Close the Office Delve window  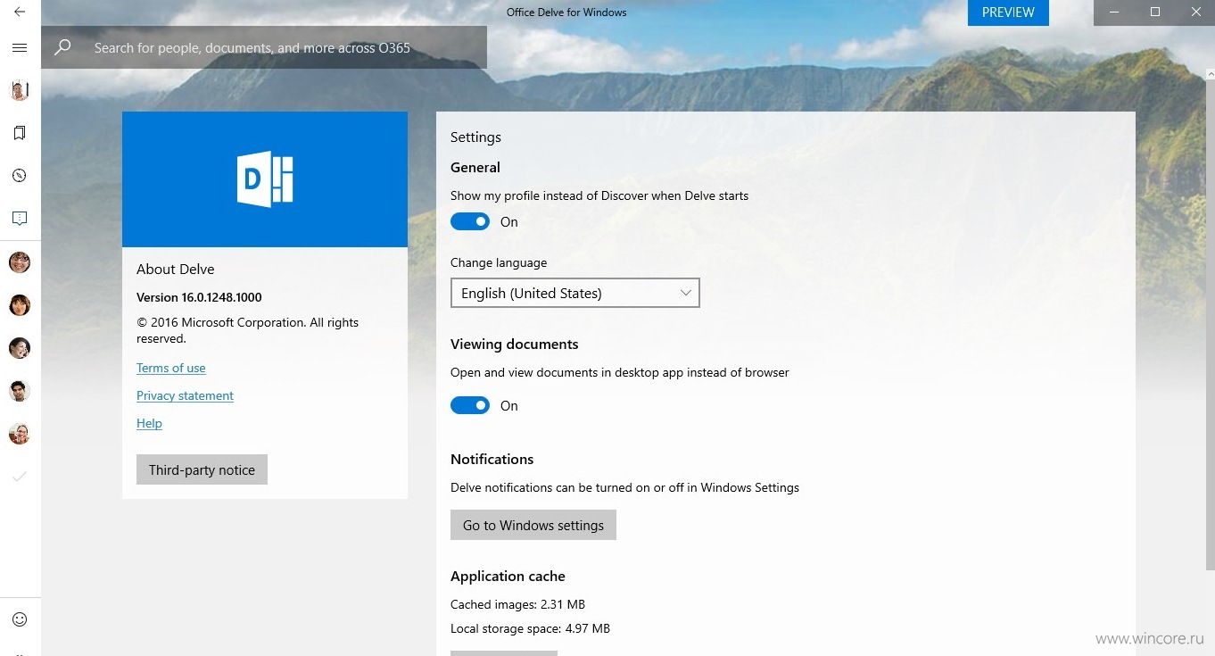(x=1195, y=12)
